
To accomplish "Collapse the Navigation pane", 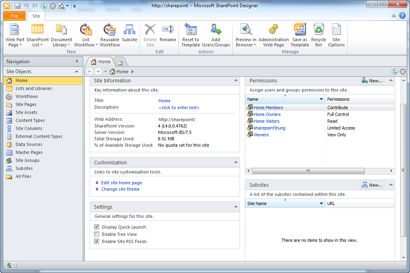I will (77, 61).
